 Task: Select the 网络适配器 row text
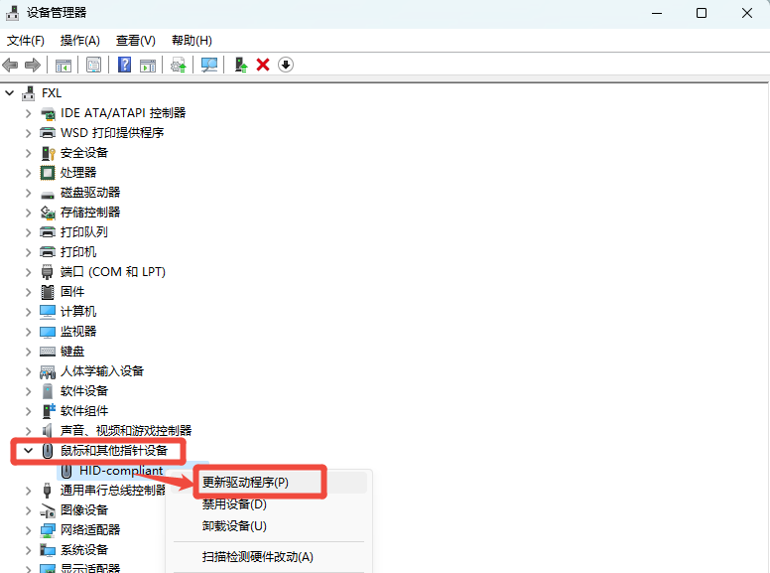(x=90, y=529)
